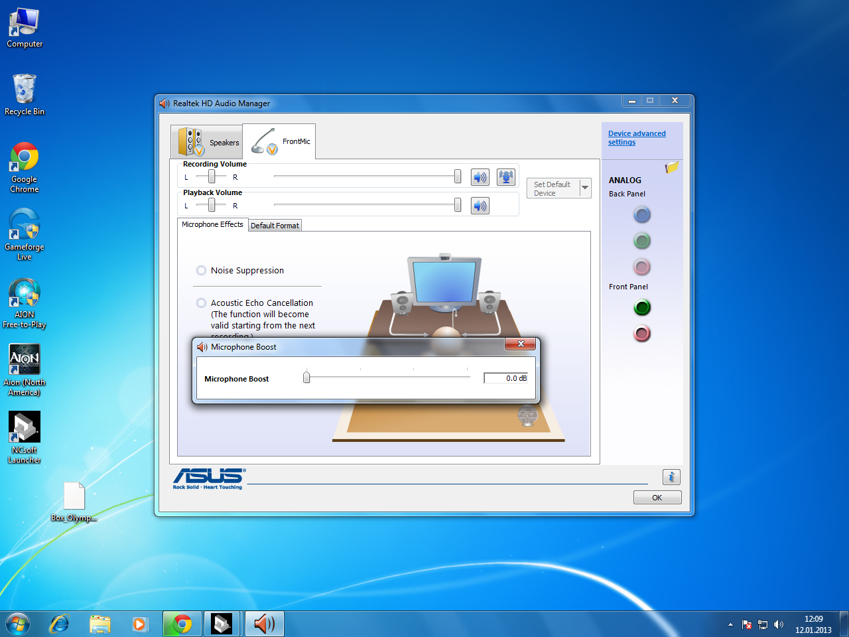Switch to the Speakers tab
849x637 pixels.
tap(206, 142)
